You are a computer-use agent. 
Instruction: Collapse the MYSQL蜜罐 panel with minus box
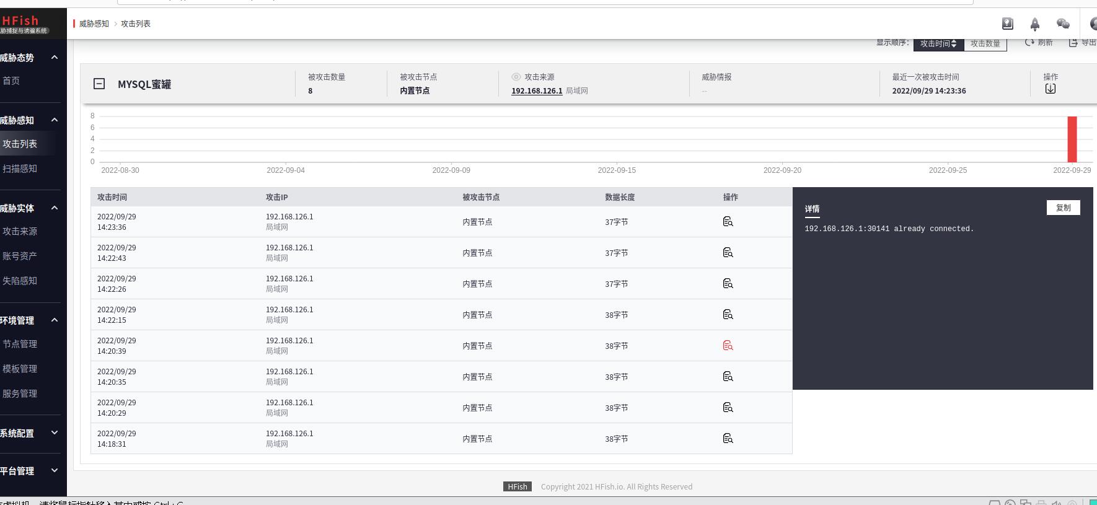99,84
